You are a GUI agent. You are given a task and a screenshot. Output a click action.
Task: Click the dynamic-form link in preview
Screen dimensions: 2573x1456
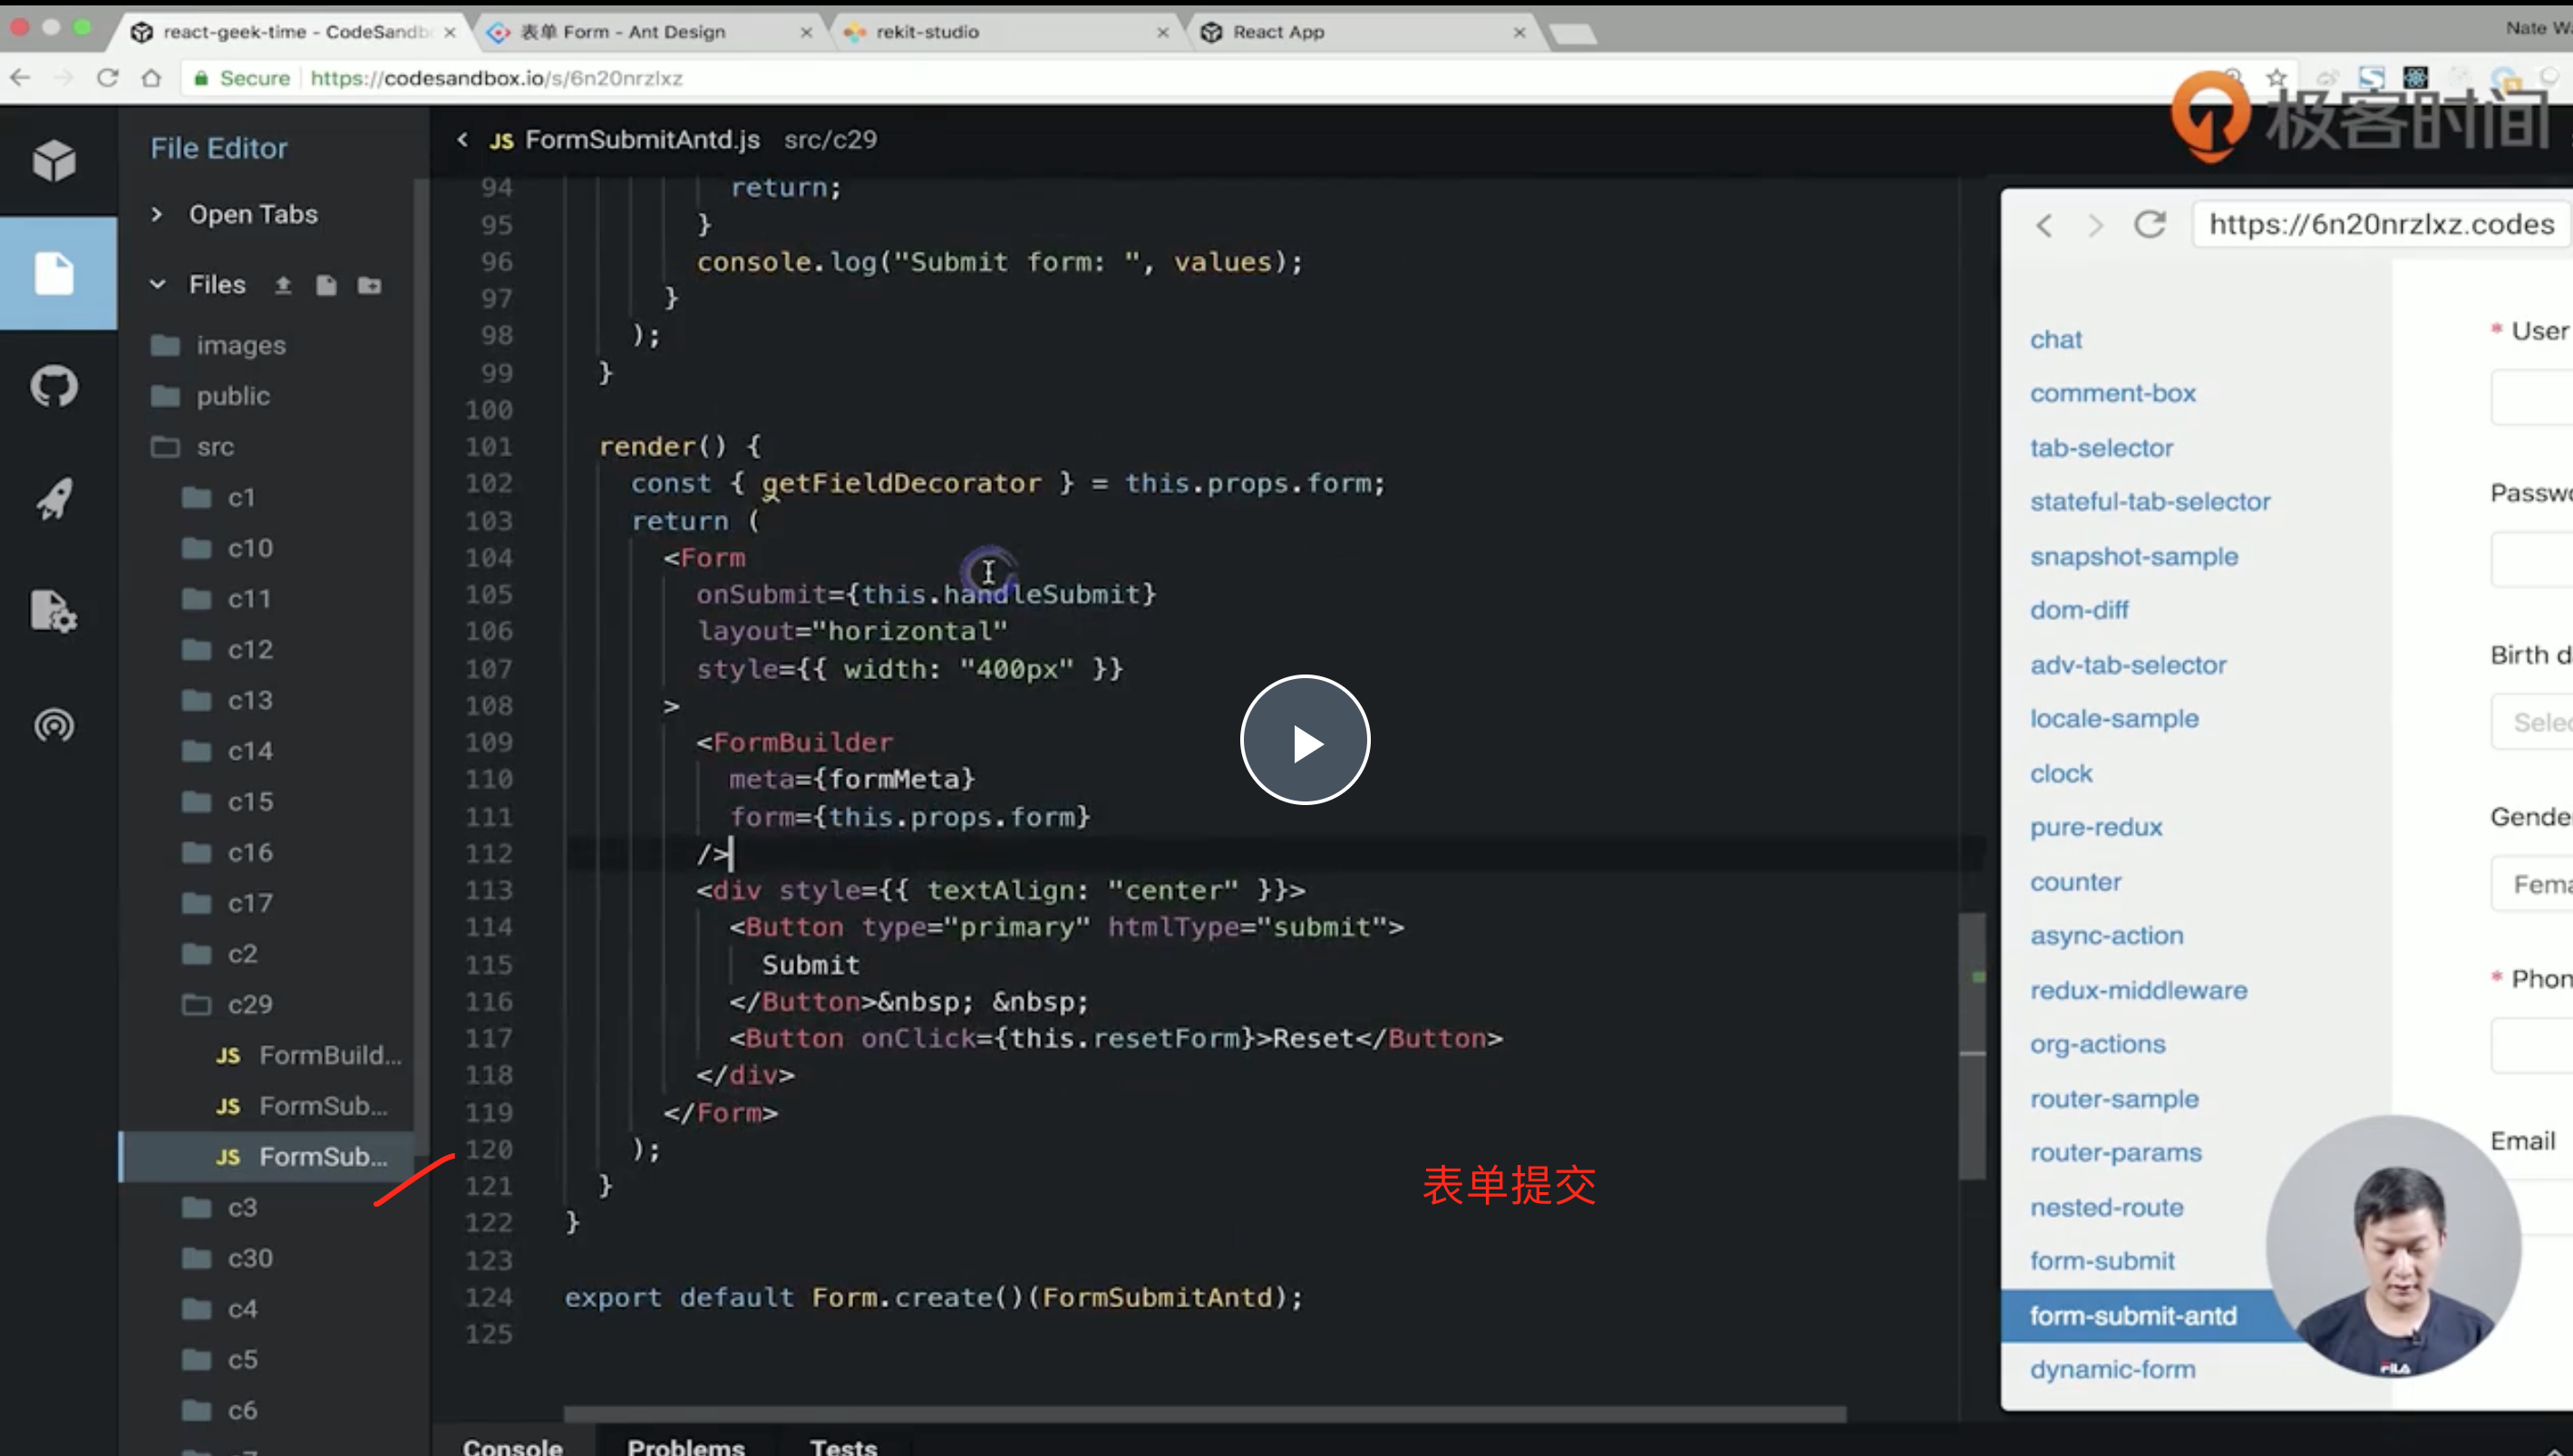2112,1369
